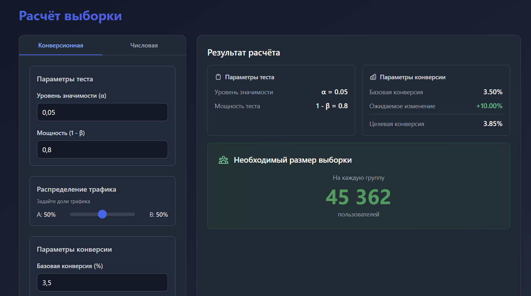
Task: Click the α = 0.05 result value
Action: coord(334,92)
